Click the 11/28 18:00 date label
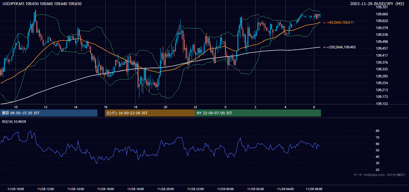 [x=135, y=189]
